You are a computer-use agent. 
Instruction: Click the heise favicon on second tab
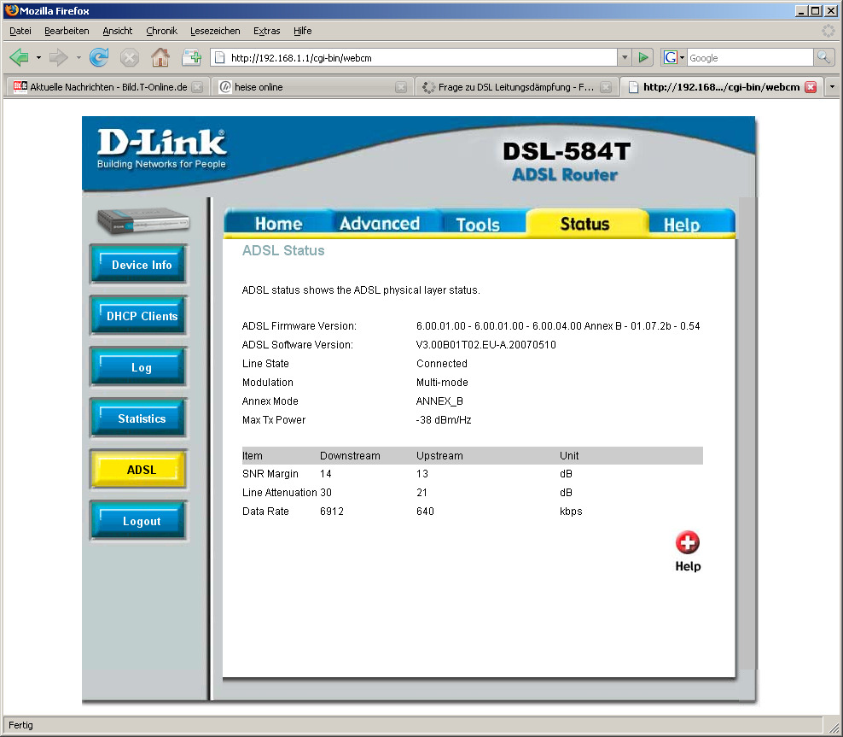click(x=226, y=86)
